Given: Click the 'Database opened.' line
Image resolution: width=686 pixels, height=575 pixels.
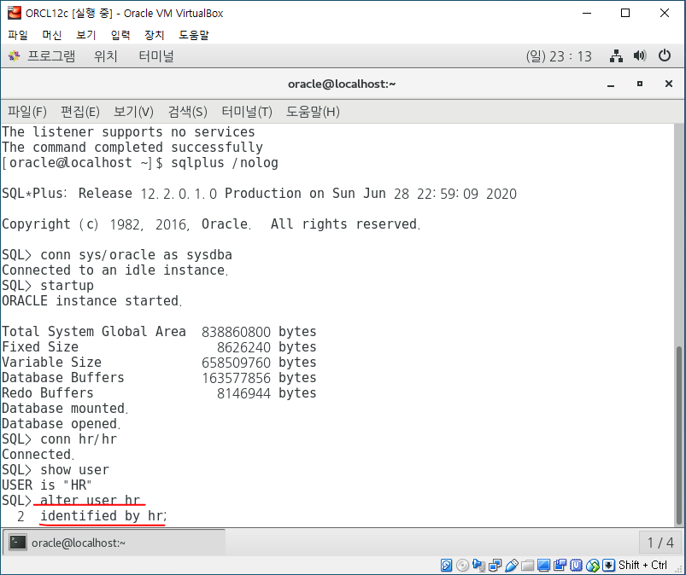Looking at the screenshot, I should (61, 423).
